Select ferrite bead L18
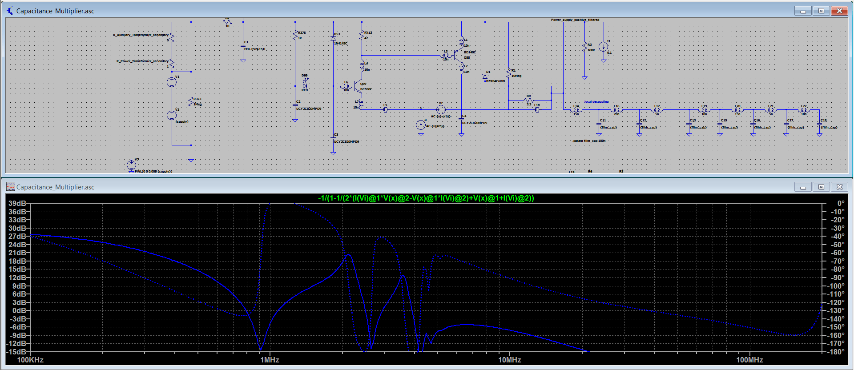Viewport: 854px width, 370px height. (x=537, y=109)
